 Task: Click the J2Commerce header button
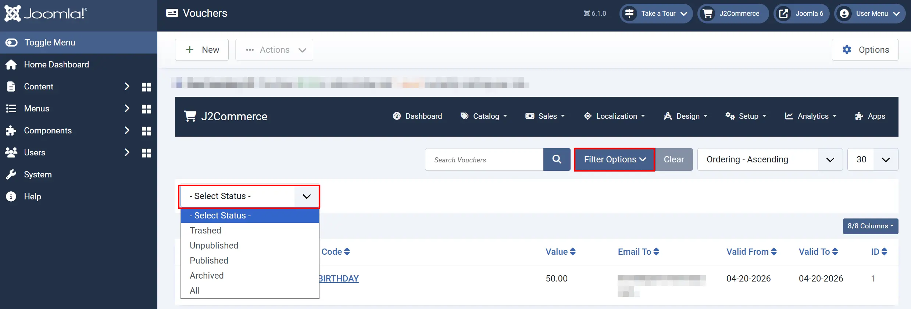click(x=733, y=14)
